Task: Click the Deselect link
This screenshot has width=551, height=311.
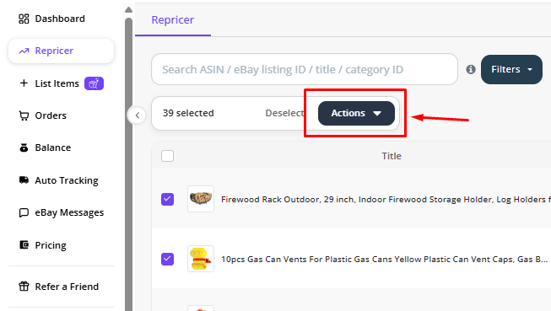Action: 284,113
